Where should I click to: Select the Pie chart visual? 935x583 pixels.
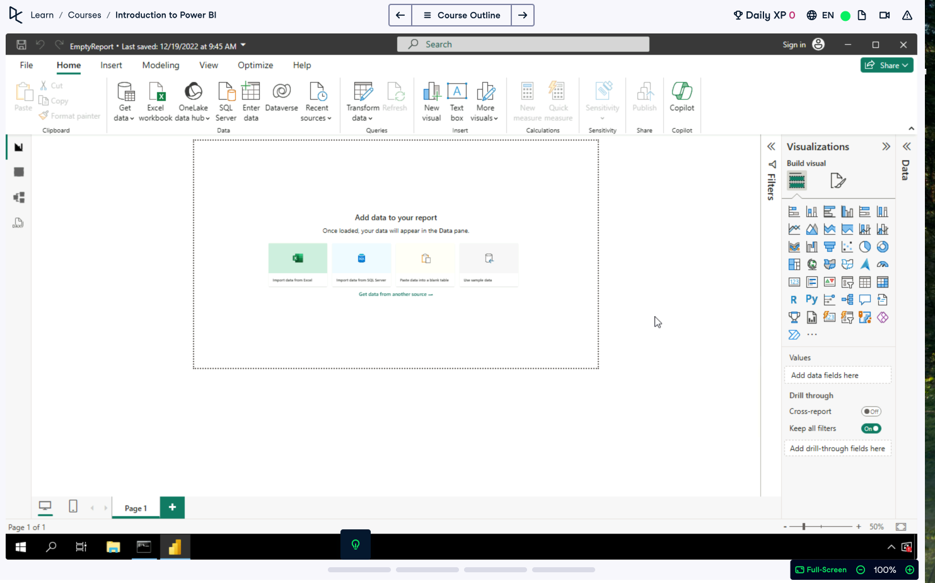865,247
